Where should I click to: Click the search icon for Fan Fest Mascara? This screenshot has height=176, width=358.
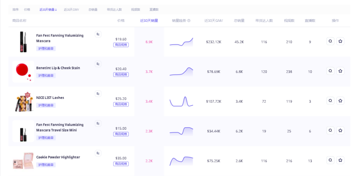(x=330, y=41)
